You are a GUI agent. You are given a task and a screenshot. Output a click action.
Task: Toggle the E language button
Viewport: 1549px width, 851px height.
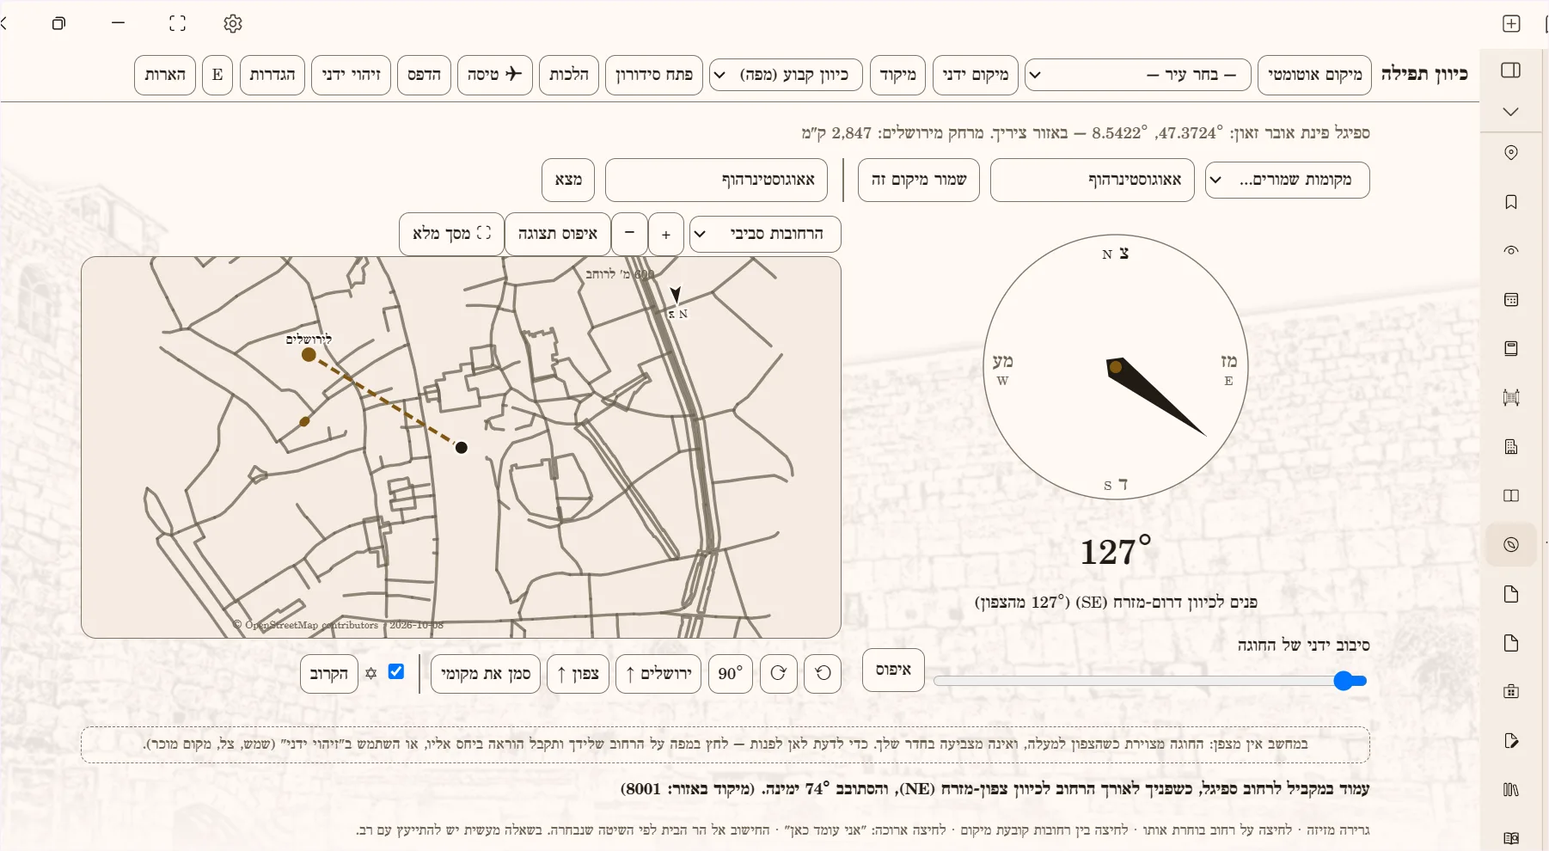point(217,75)
